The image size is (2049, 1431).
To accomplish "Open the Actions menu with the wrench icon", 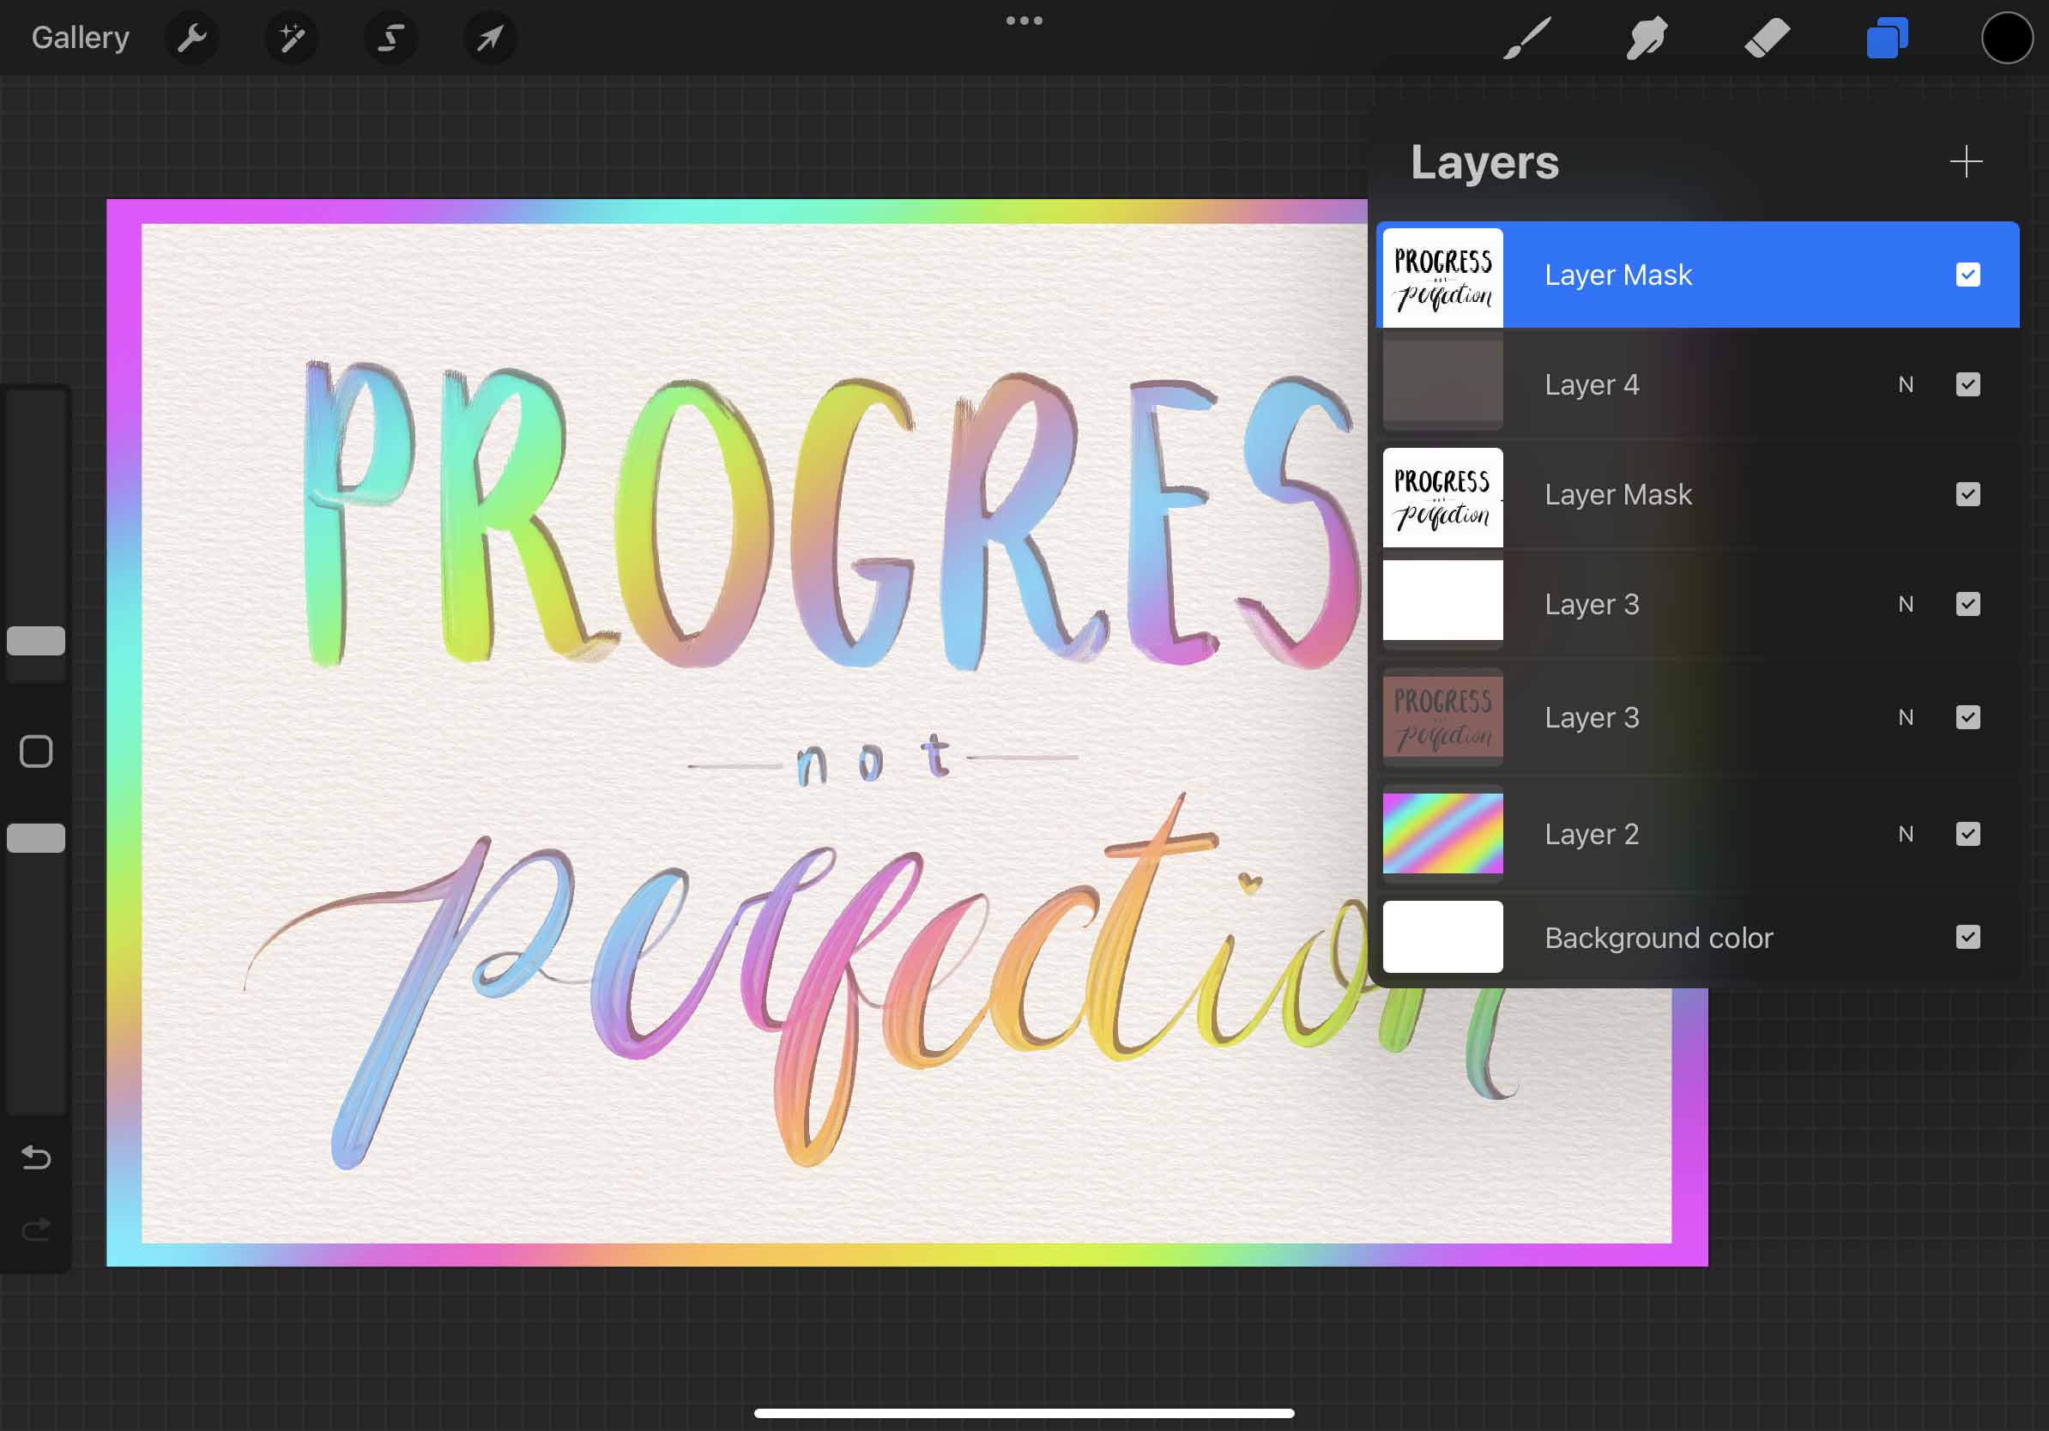I will pyautogui.click(x=193, y=38).
